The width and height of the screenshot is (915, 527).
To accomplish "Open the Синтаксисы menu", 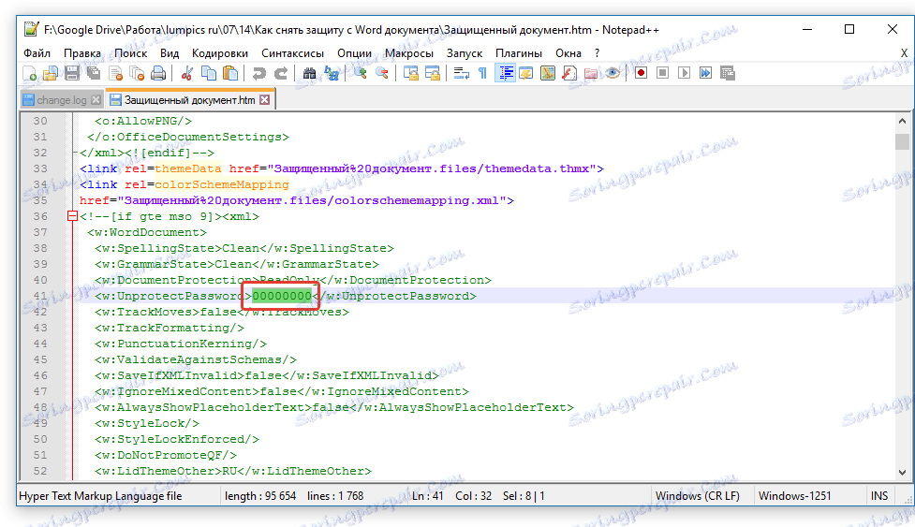I will tap(292, 53).
